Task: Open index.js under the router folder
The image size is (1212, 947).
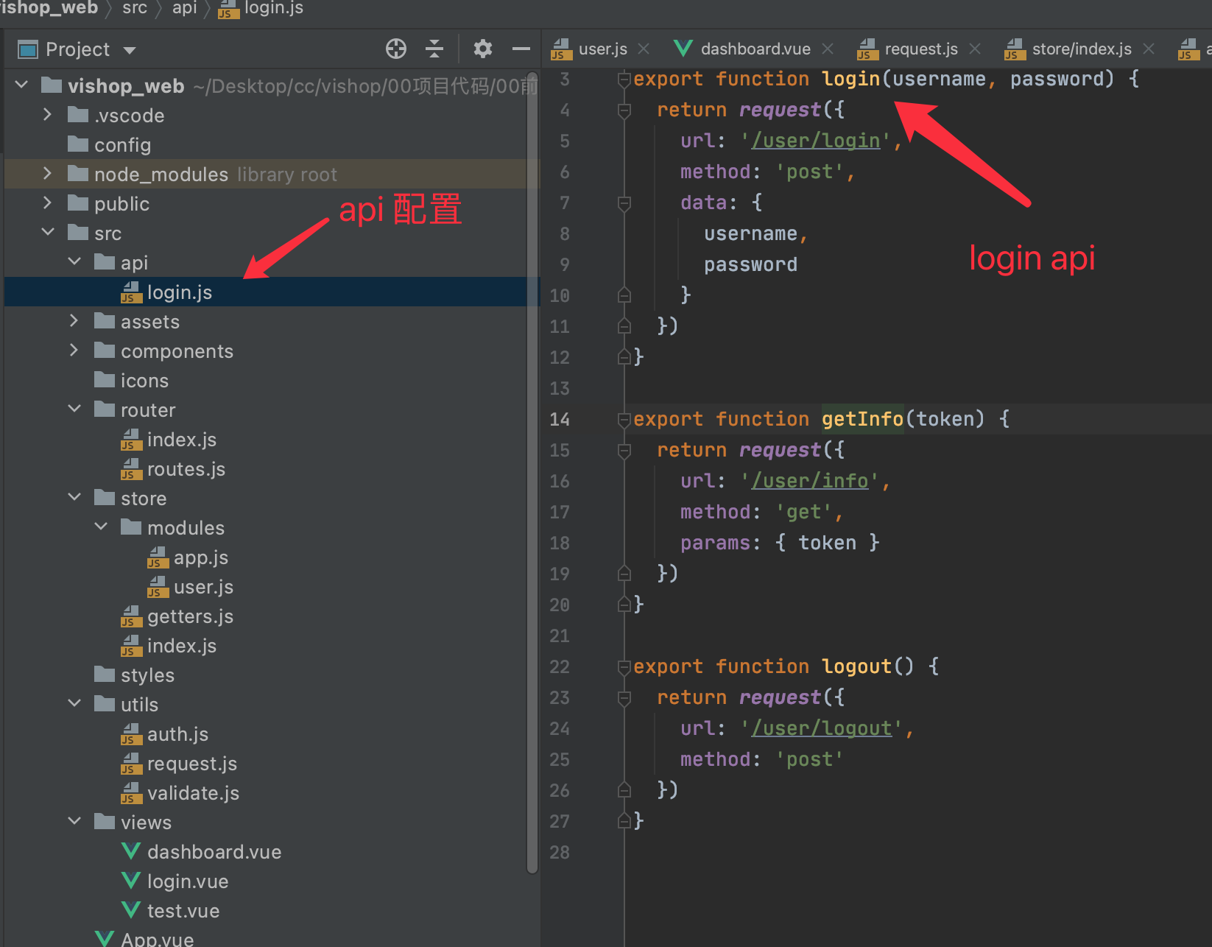Action: [169, 440]
